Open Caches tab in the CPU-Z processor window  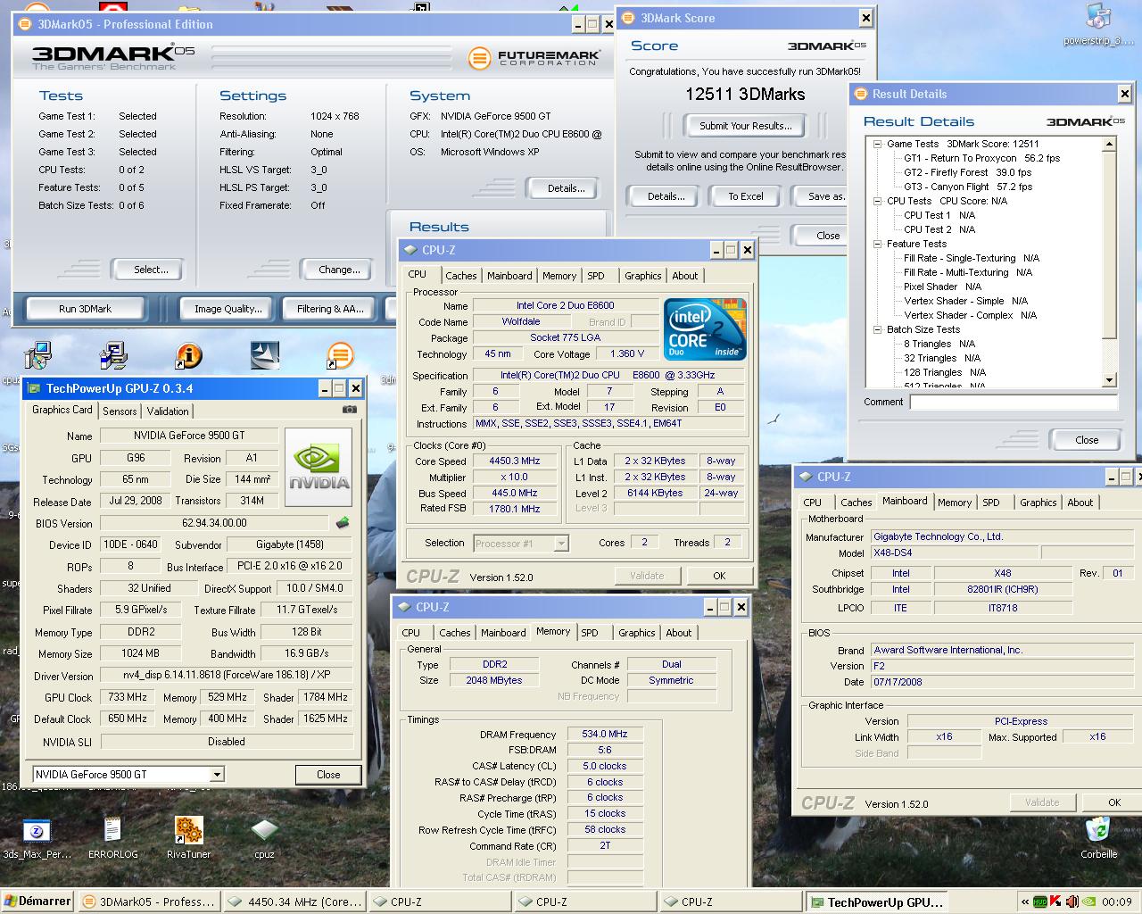coord(461,276)
